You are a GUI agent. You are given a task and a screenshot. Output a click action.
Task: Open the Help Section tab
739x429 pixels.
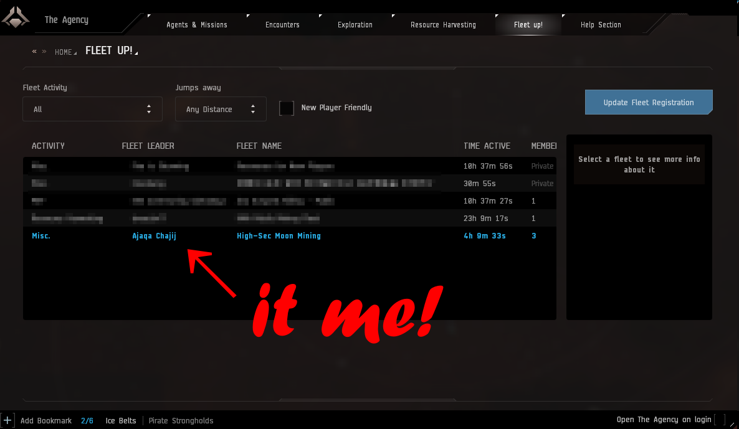click(x=600, y=25)
